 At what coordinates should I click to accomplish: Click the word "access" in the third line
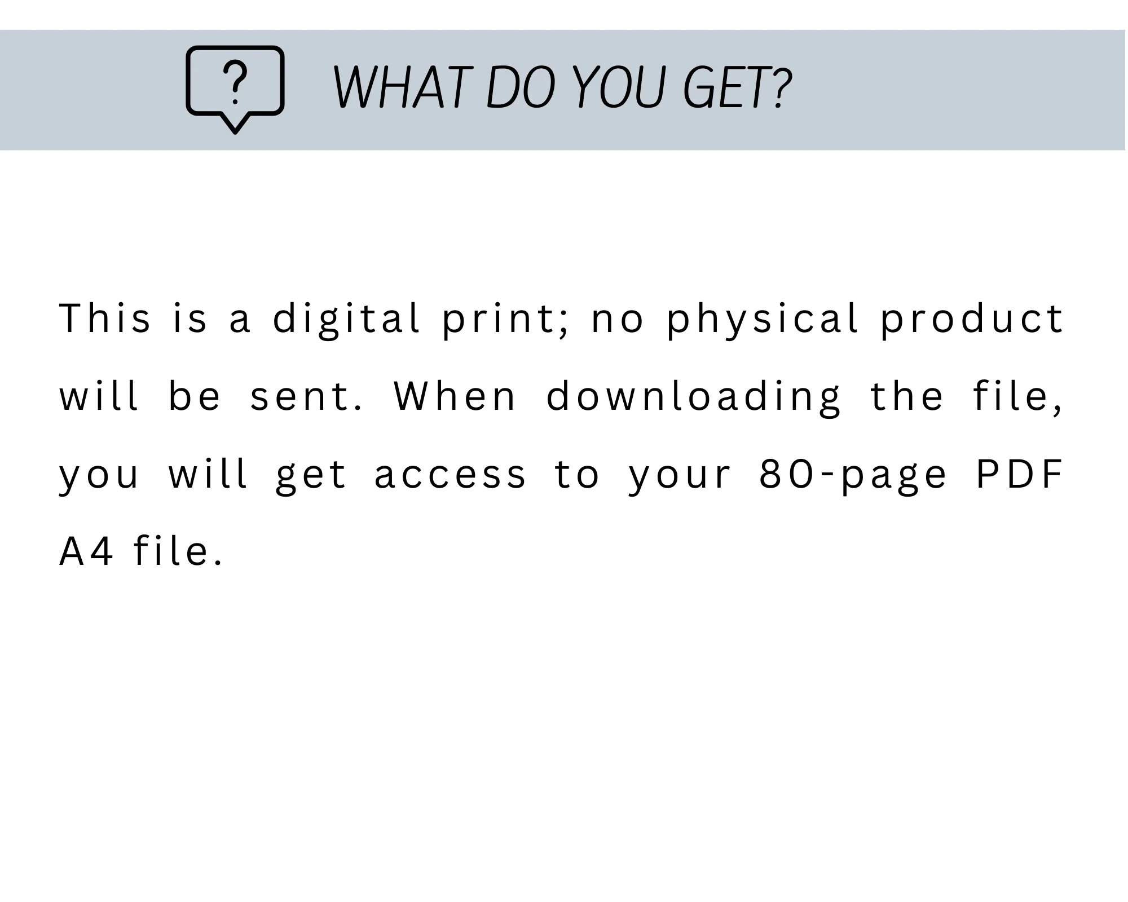tap(450, 475)
